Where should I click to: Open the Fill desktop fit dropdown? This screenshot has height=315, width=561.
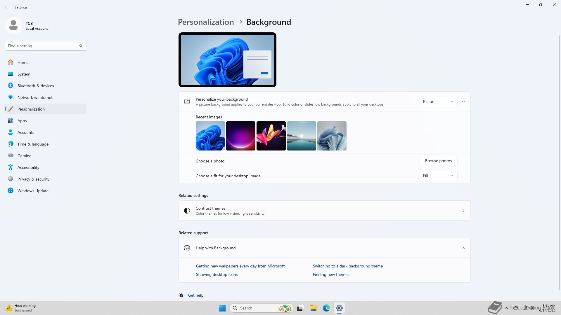tap(438, 176)
